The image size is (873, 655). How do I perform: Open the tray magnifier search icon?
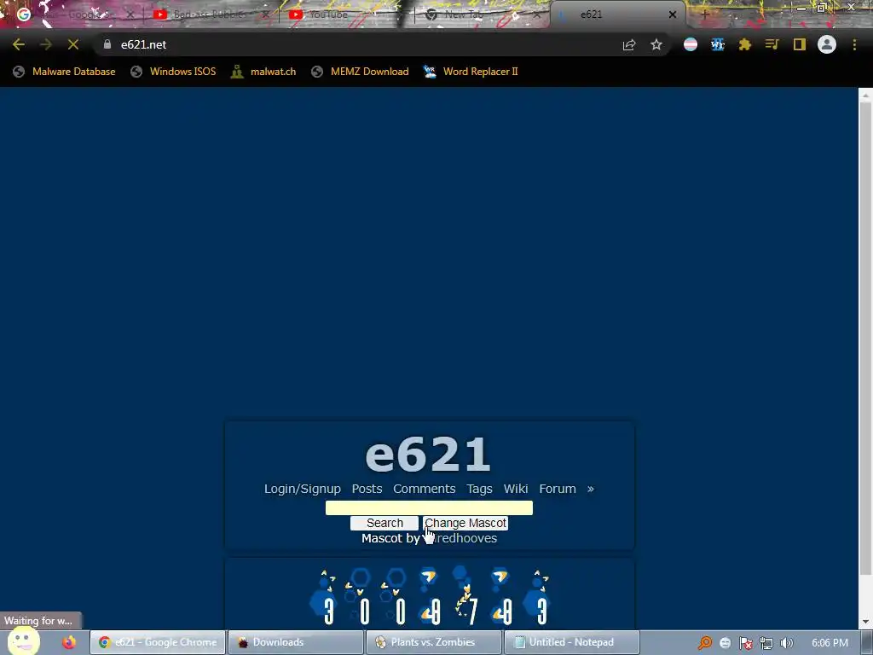click(705, 643)
